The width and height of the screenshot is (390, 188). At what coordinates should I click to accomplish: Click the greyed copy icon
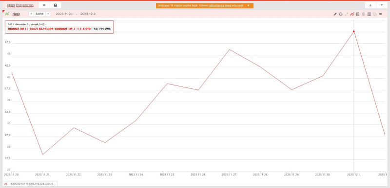(x=375, y=15)
